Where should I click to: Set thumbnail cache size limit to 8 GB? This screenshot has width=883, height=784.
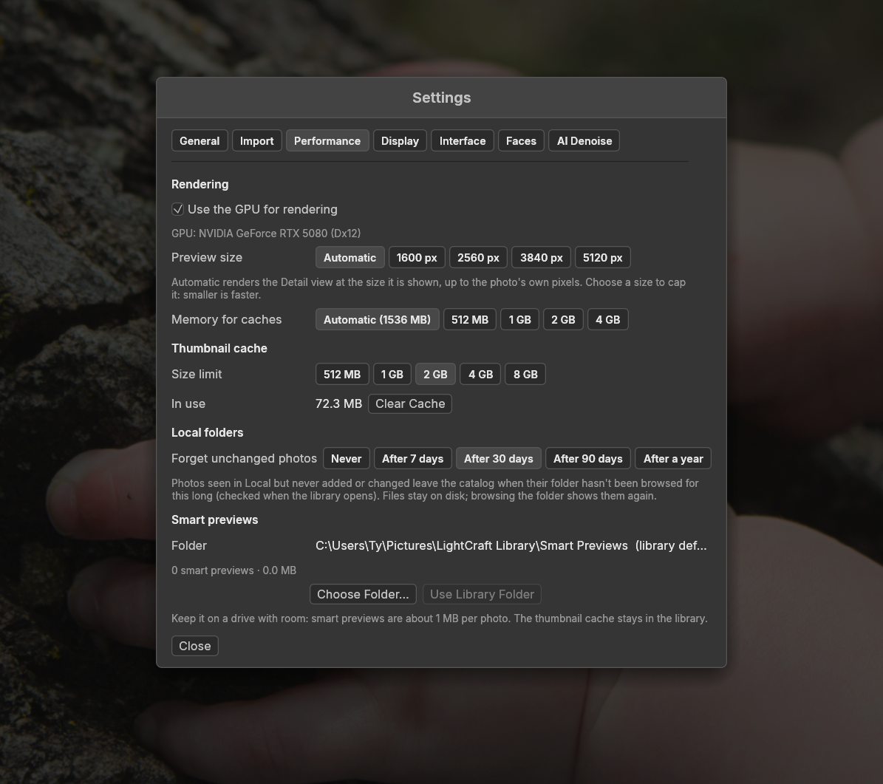point(525,374)
